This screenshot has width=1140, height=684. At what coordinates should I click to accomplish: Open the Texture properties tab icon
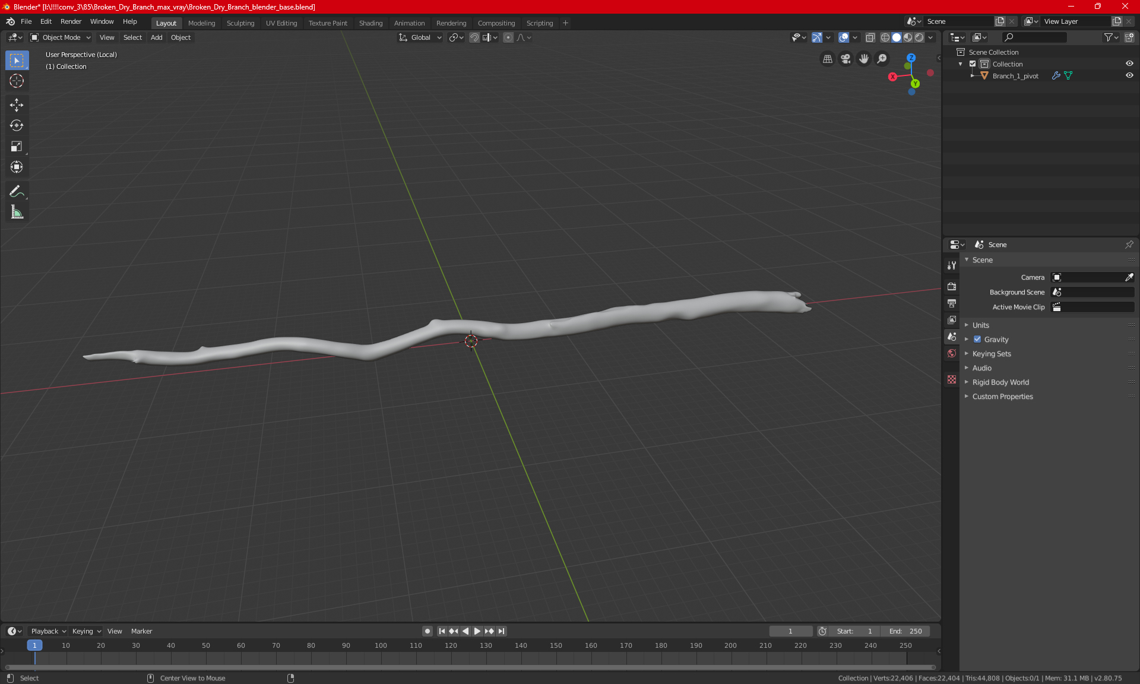point(952,379)
